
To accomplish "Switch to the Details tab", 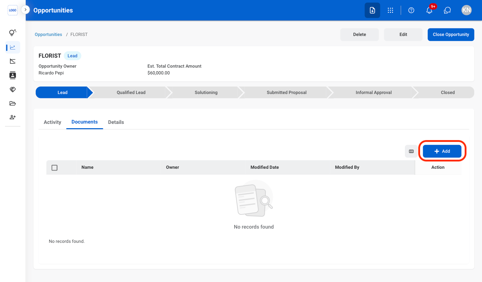I will [x=116, y=122].
